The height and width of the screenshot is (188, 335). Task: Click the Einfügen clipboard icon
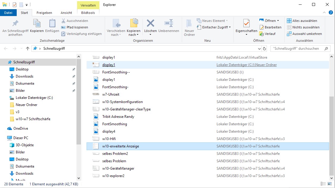pyautogui.click(x=52, y=23)
